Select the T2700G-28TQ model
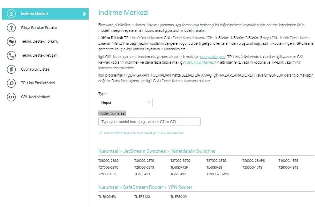Screen dimensions: 315x207 108,167
